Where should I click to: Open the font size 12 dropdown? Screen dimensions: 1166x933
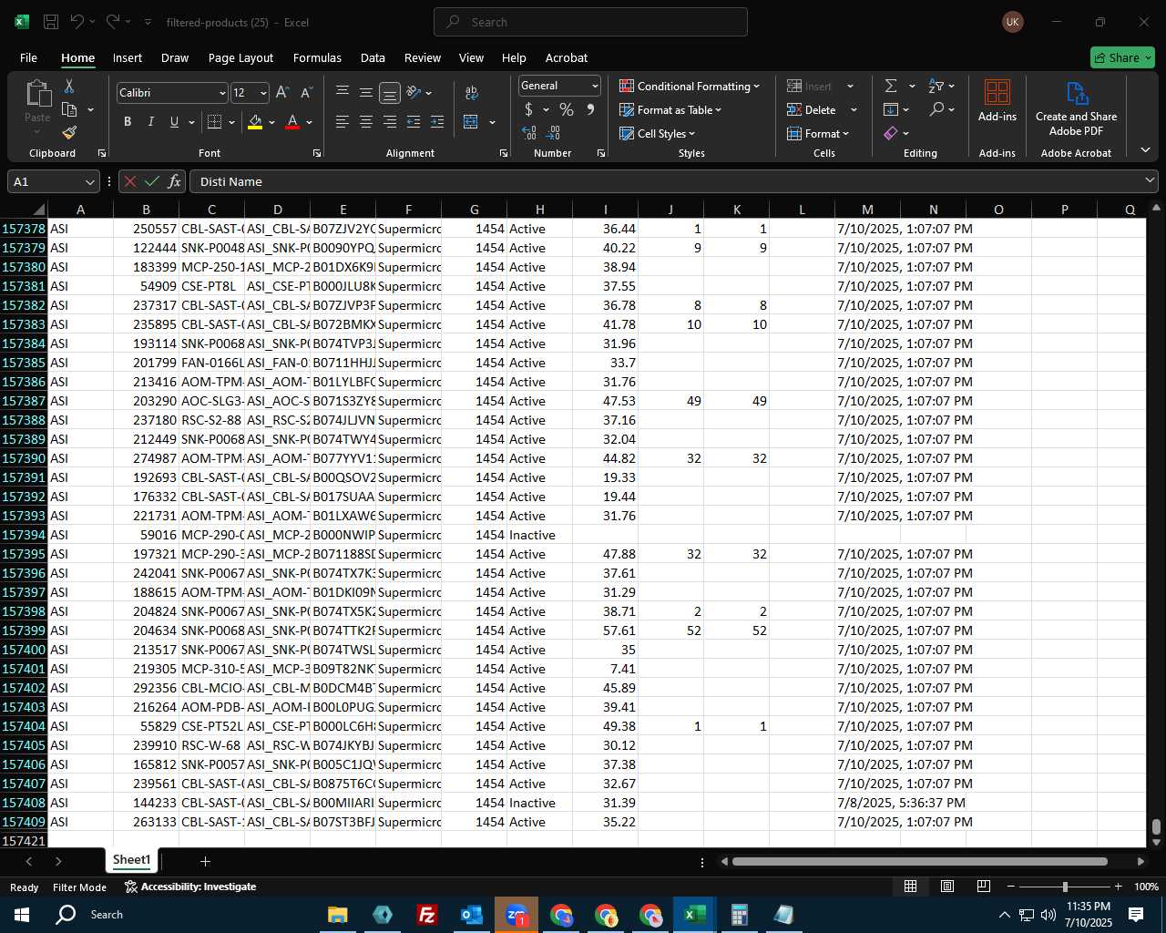(x=263, y=93)
